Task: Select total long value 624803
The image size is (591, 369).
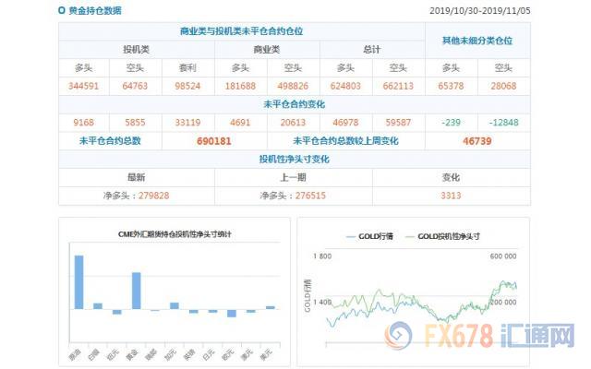Action: [345, 86]
